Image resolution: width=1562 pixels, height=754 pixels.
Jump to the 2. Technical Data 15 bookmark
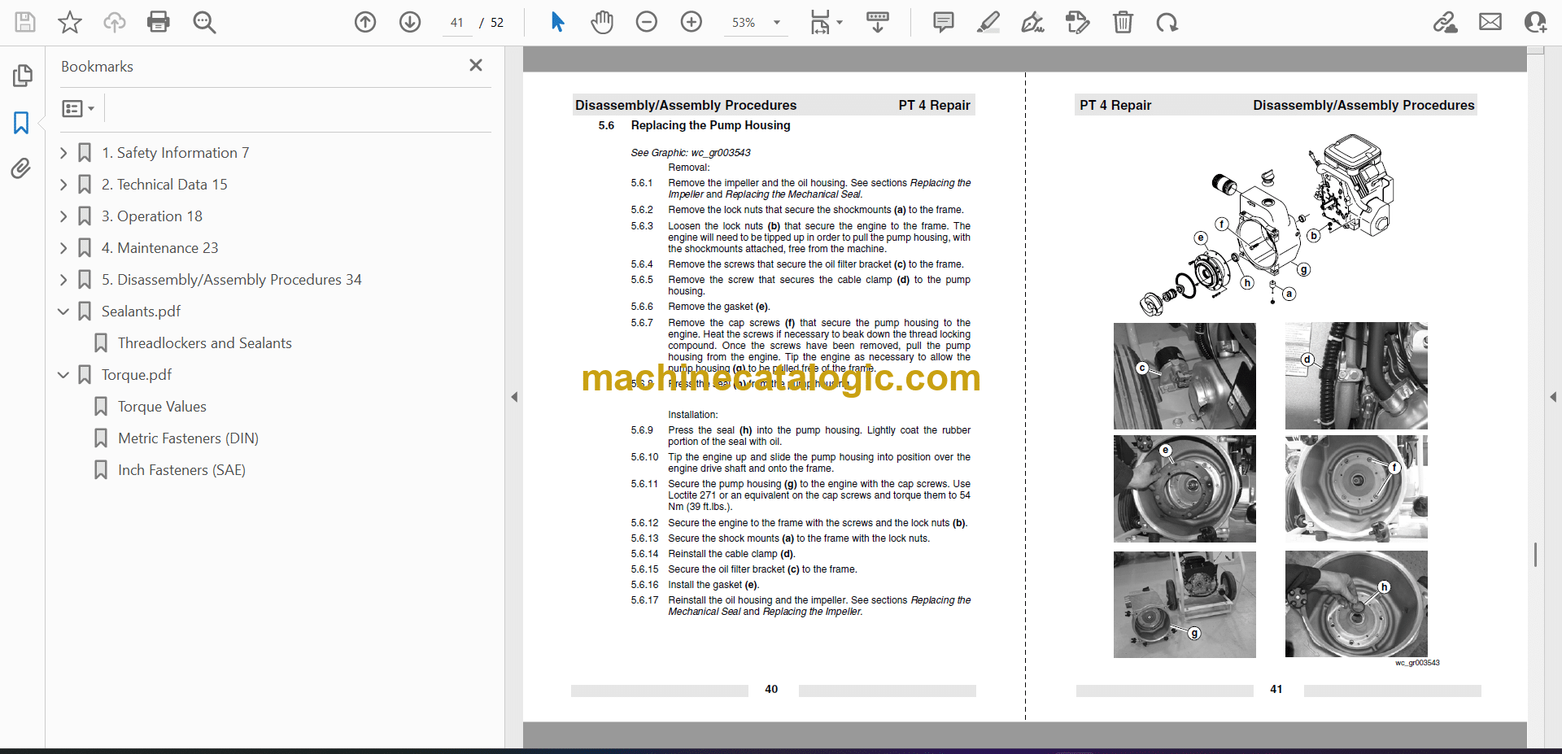click(x=164, y=185)
